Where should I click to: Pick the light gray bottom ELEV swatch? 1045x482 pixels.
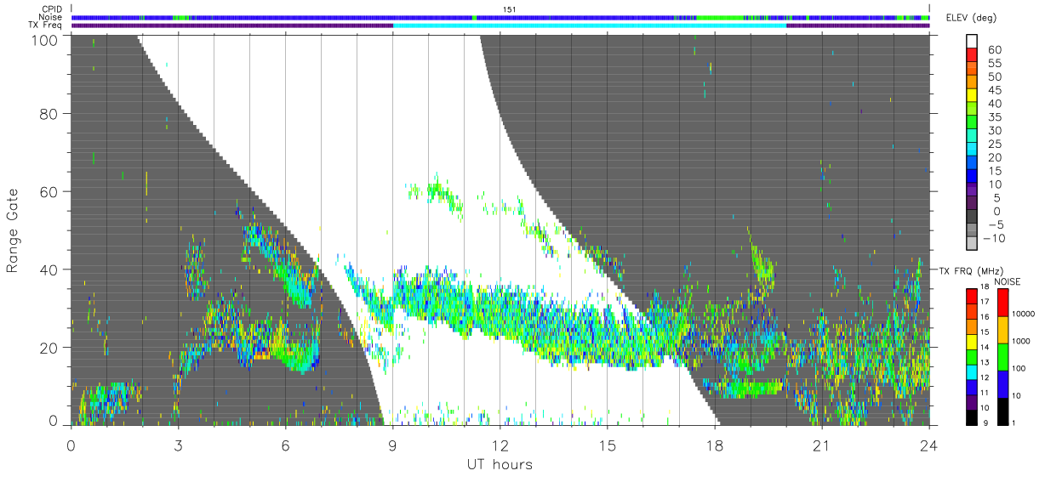point(973,245)
